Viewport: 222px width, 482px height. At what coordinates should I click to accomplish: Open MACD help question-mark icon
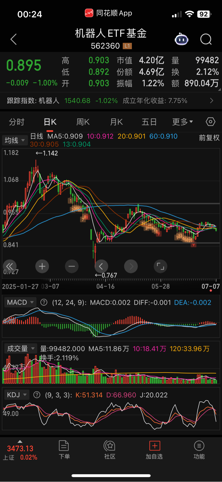[x=44, y=302]
